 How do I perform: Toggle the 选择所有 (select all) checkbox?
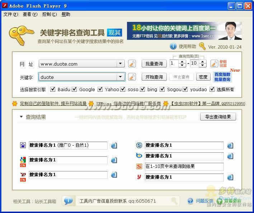click(212, 89)
